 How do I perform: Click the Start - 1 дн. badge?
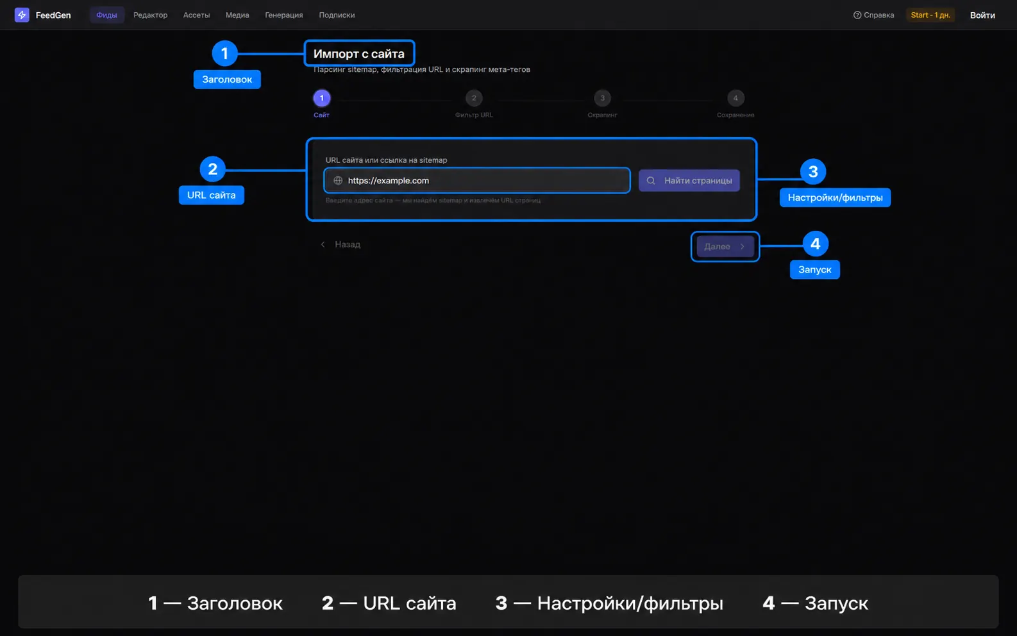click(x=930, y=15)
